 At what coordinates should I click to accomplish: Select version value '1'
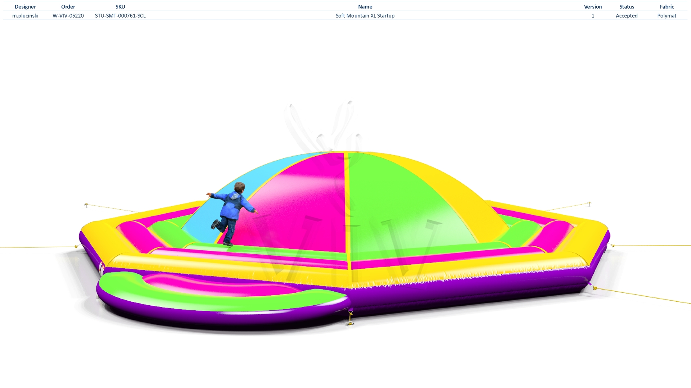coord(593,16)
